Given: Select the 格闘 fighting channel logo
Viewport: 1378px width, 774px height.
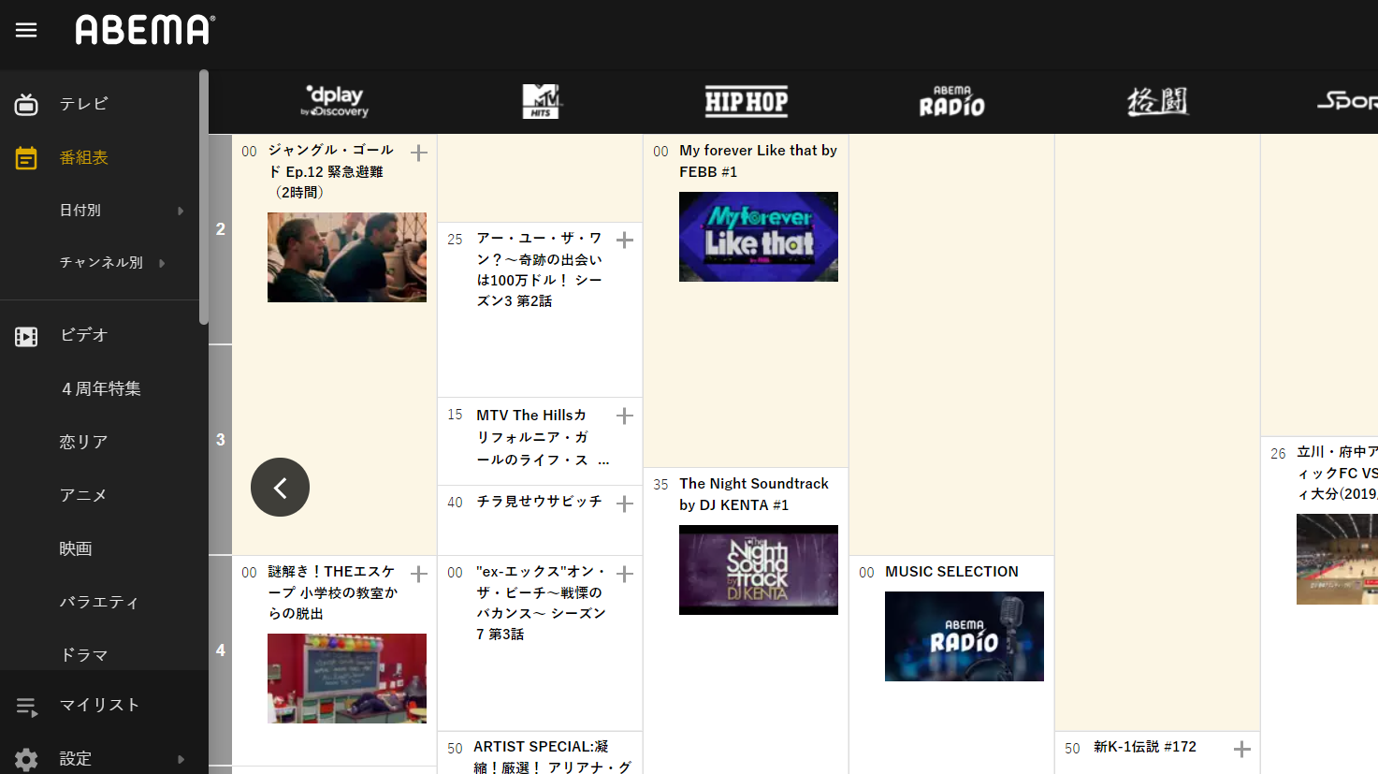Looking at the screenshot, I should (1158, 101).
